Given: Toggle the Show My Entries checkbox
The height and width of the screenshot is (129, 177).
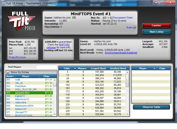Looking at the screenshot, I should [8, 72].
